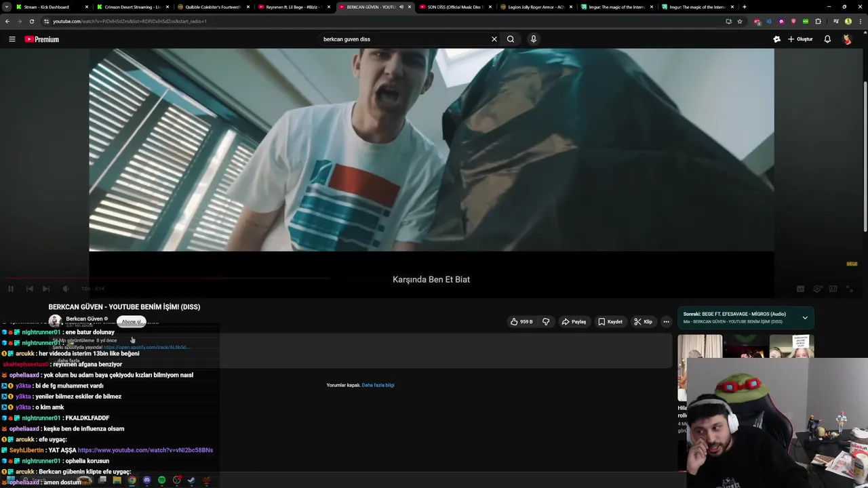Open Chrome profile avatar in toolbar
The height and width of the screenshot is (488, 868).
coord(848,21)
